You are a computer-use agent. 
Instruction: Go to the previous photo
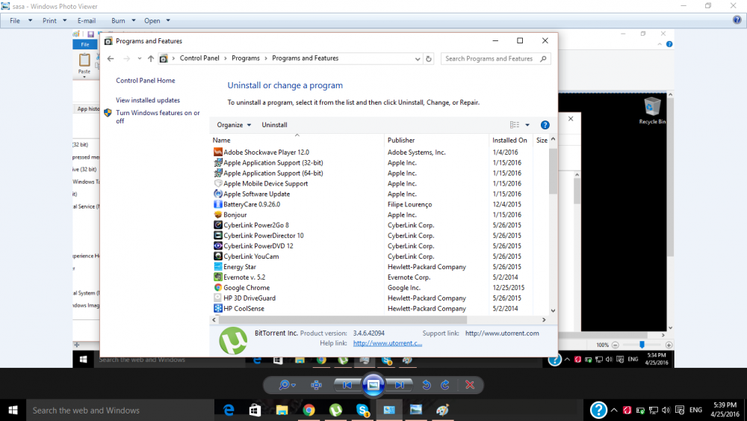click(345, 385)
